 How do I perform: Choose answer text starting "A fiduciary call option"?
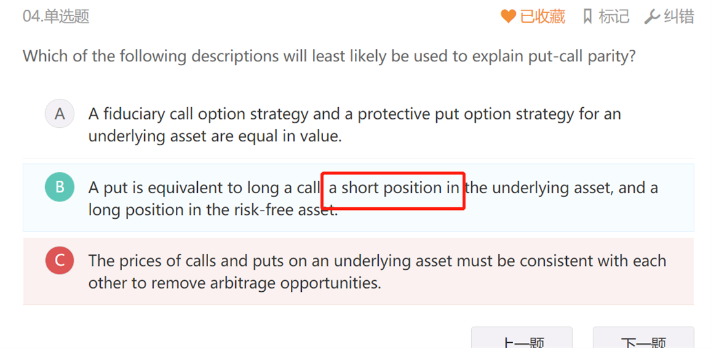354,115
